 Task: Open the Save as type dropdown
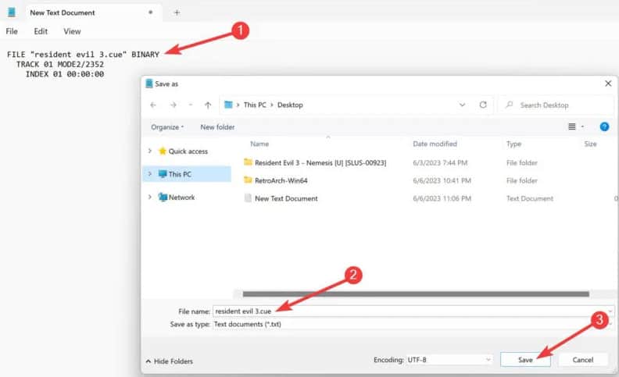point(413,324)
